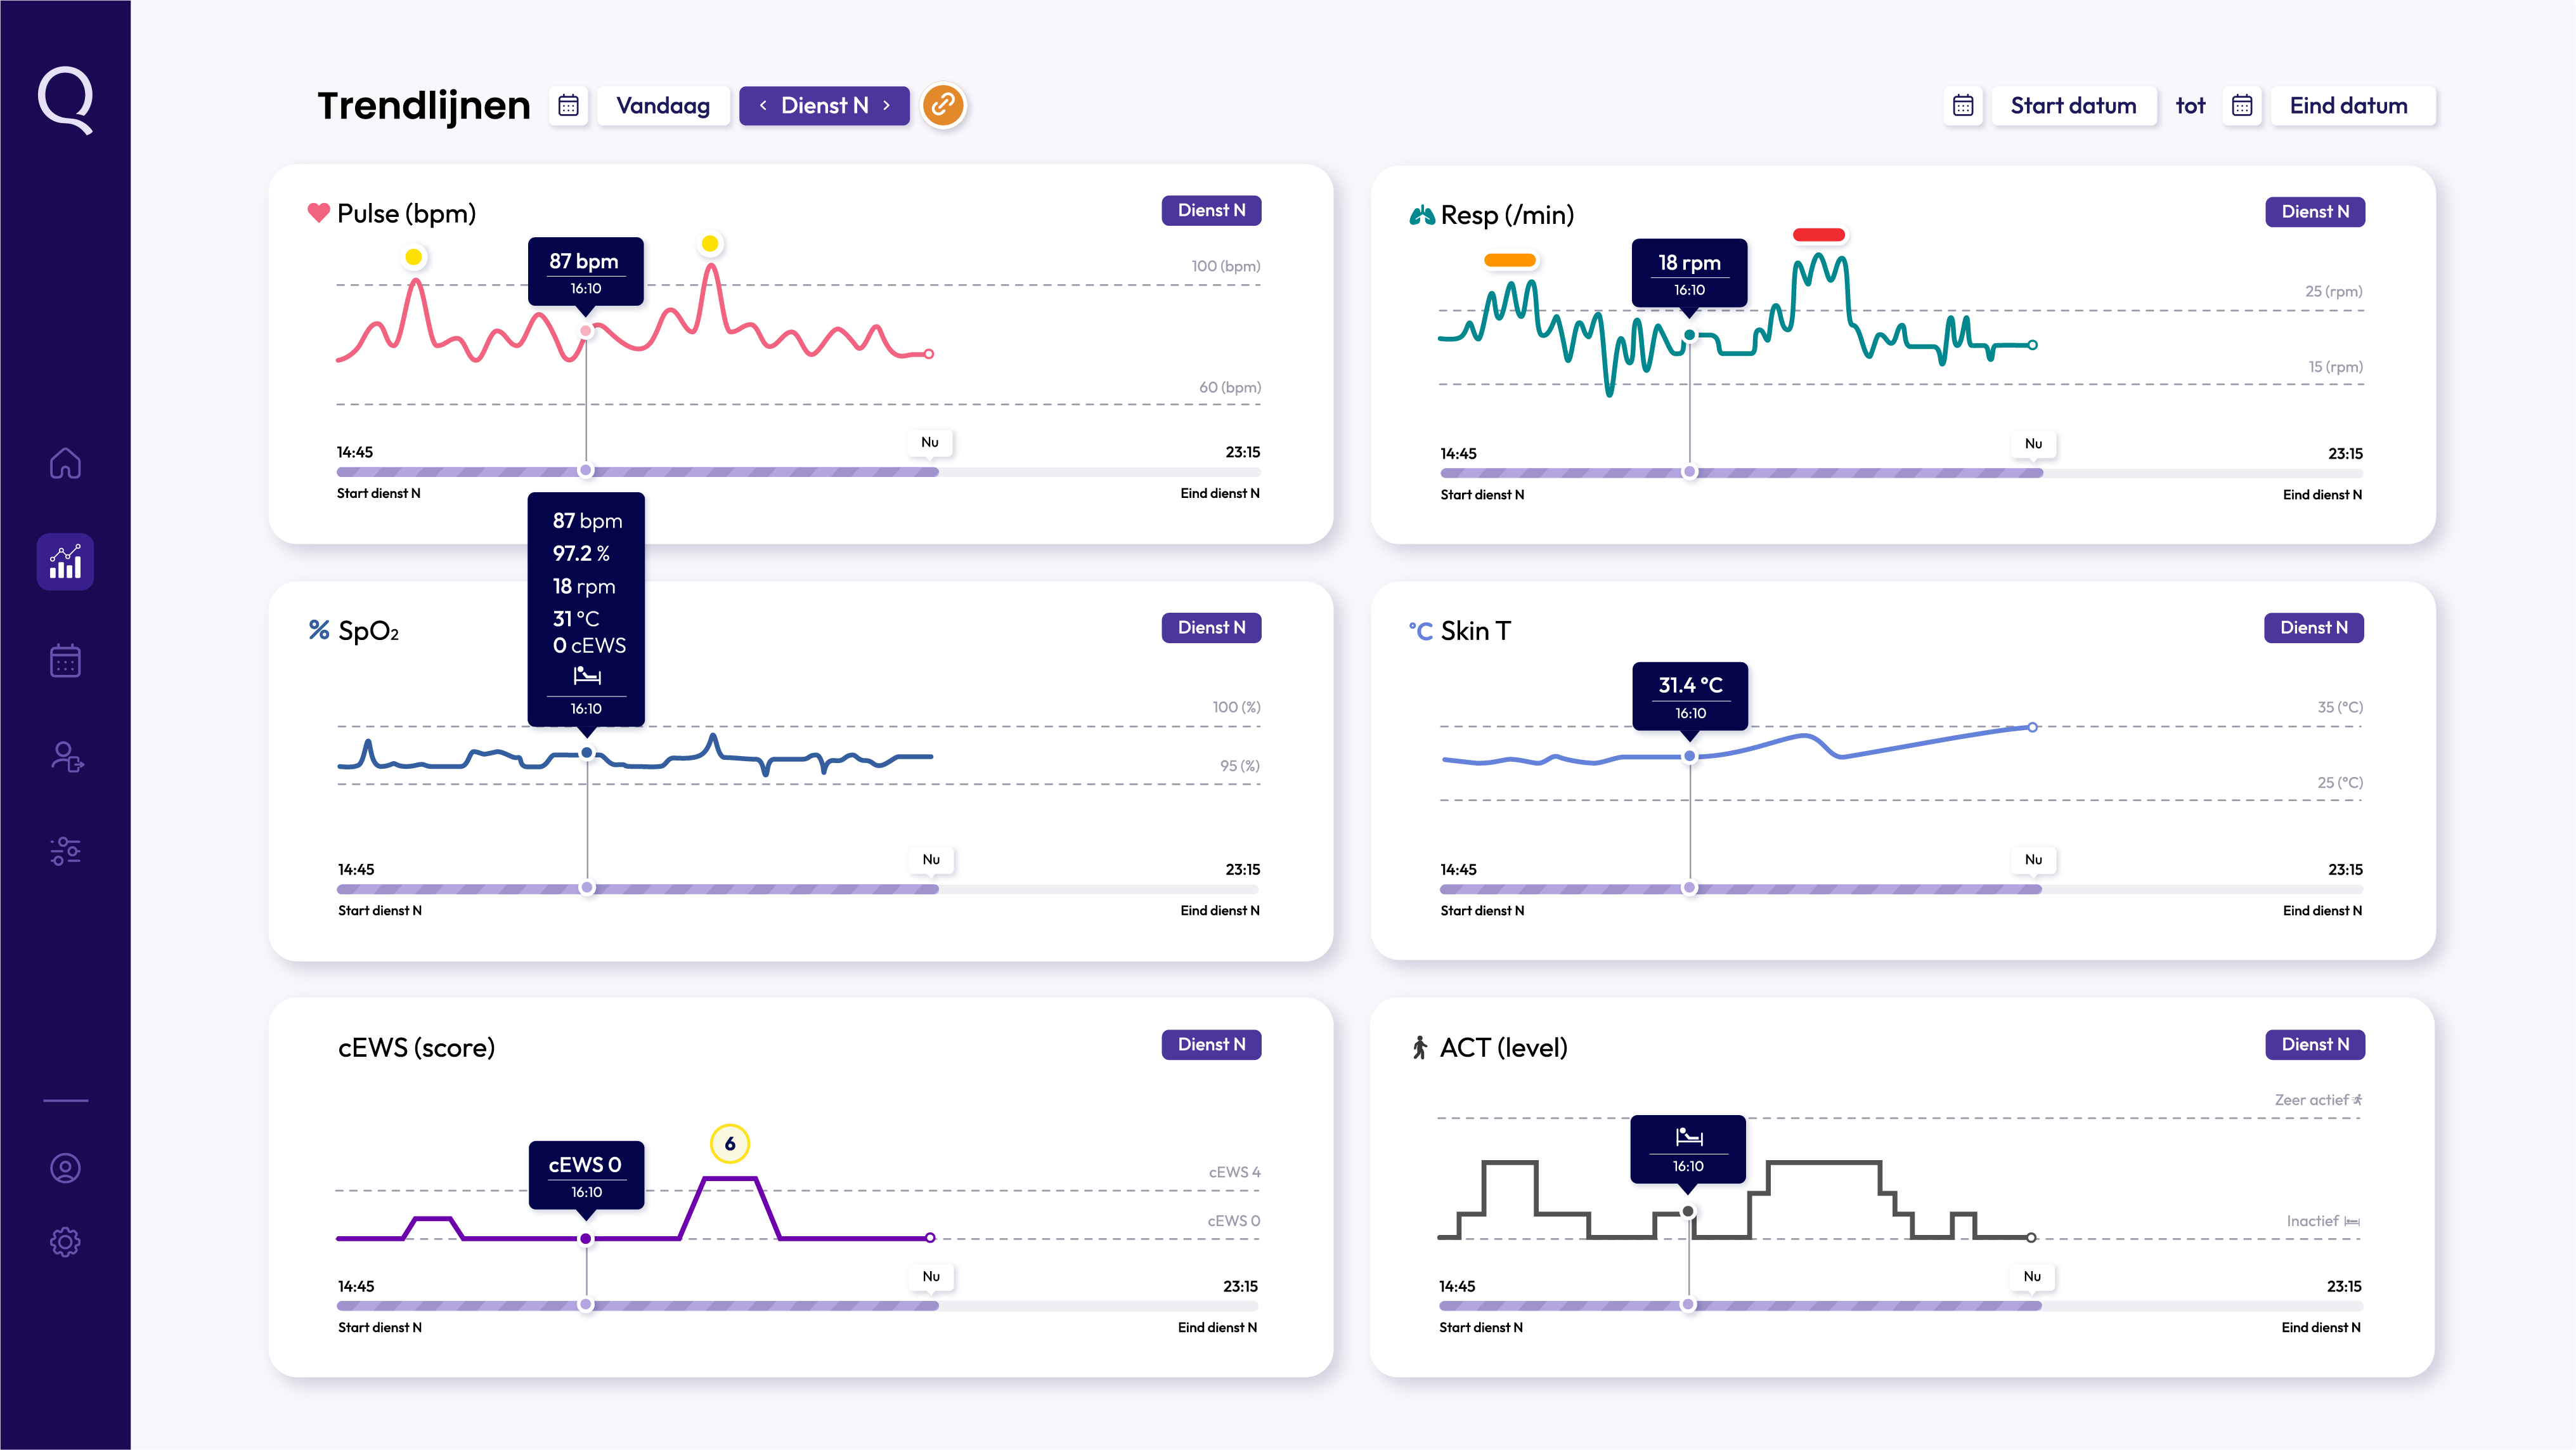The width and height of the screenshot is (2576, 1450).
Task: Select Dienst N tag on Skin T chart
Action: [2313, 627]
